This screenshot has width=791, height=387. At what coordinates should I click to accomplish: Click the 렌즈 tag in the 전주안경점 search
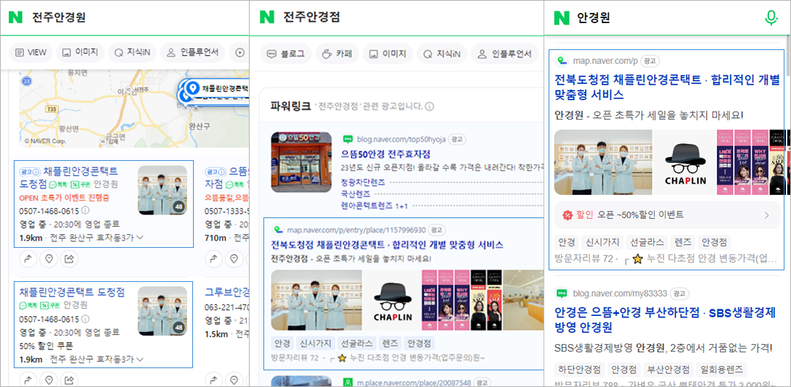tap(390, 344)
